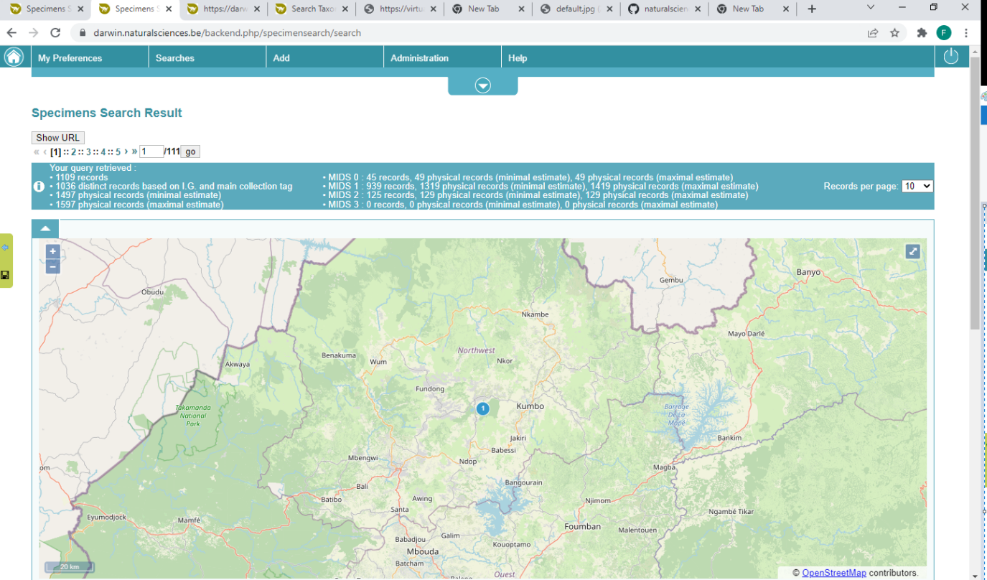Collapse the map panel

click(45, 229)
